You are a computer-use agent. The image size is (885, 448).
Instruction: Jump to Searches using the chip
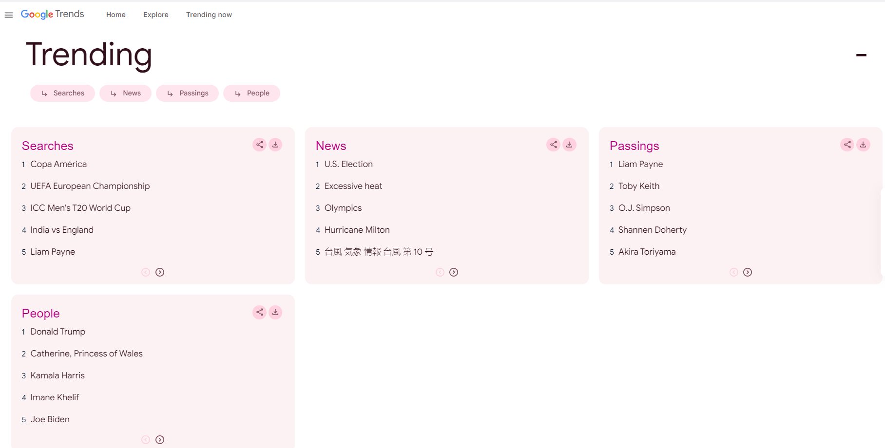pos(62,93)
